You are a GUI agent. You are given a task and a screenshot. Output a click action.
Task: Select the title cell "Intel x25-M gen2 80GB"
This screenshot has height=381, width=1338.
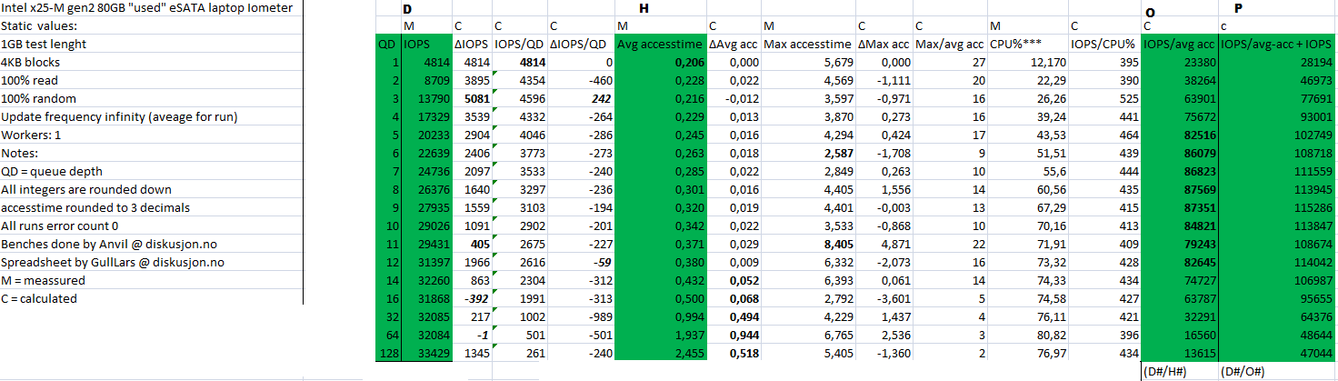coord(148,8)
